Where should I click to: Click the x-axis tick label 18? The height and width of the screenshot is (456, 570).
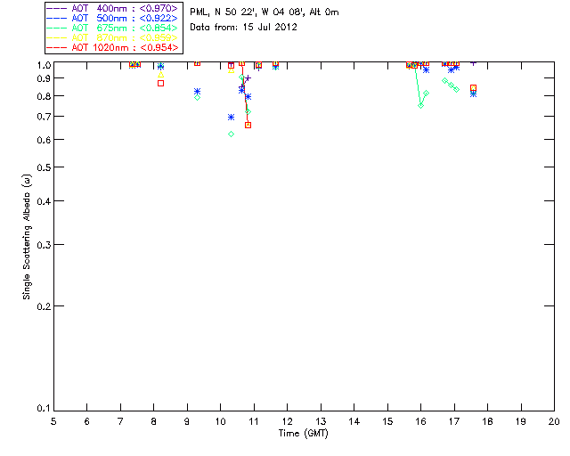(x=487, y=421)
